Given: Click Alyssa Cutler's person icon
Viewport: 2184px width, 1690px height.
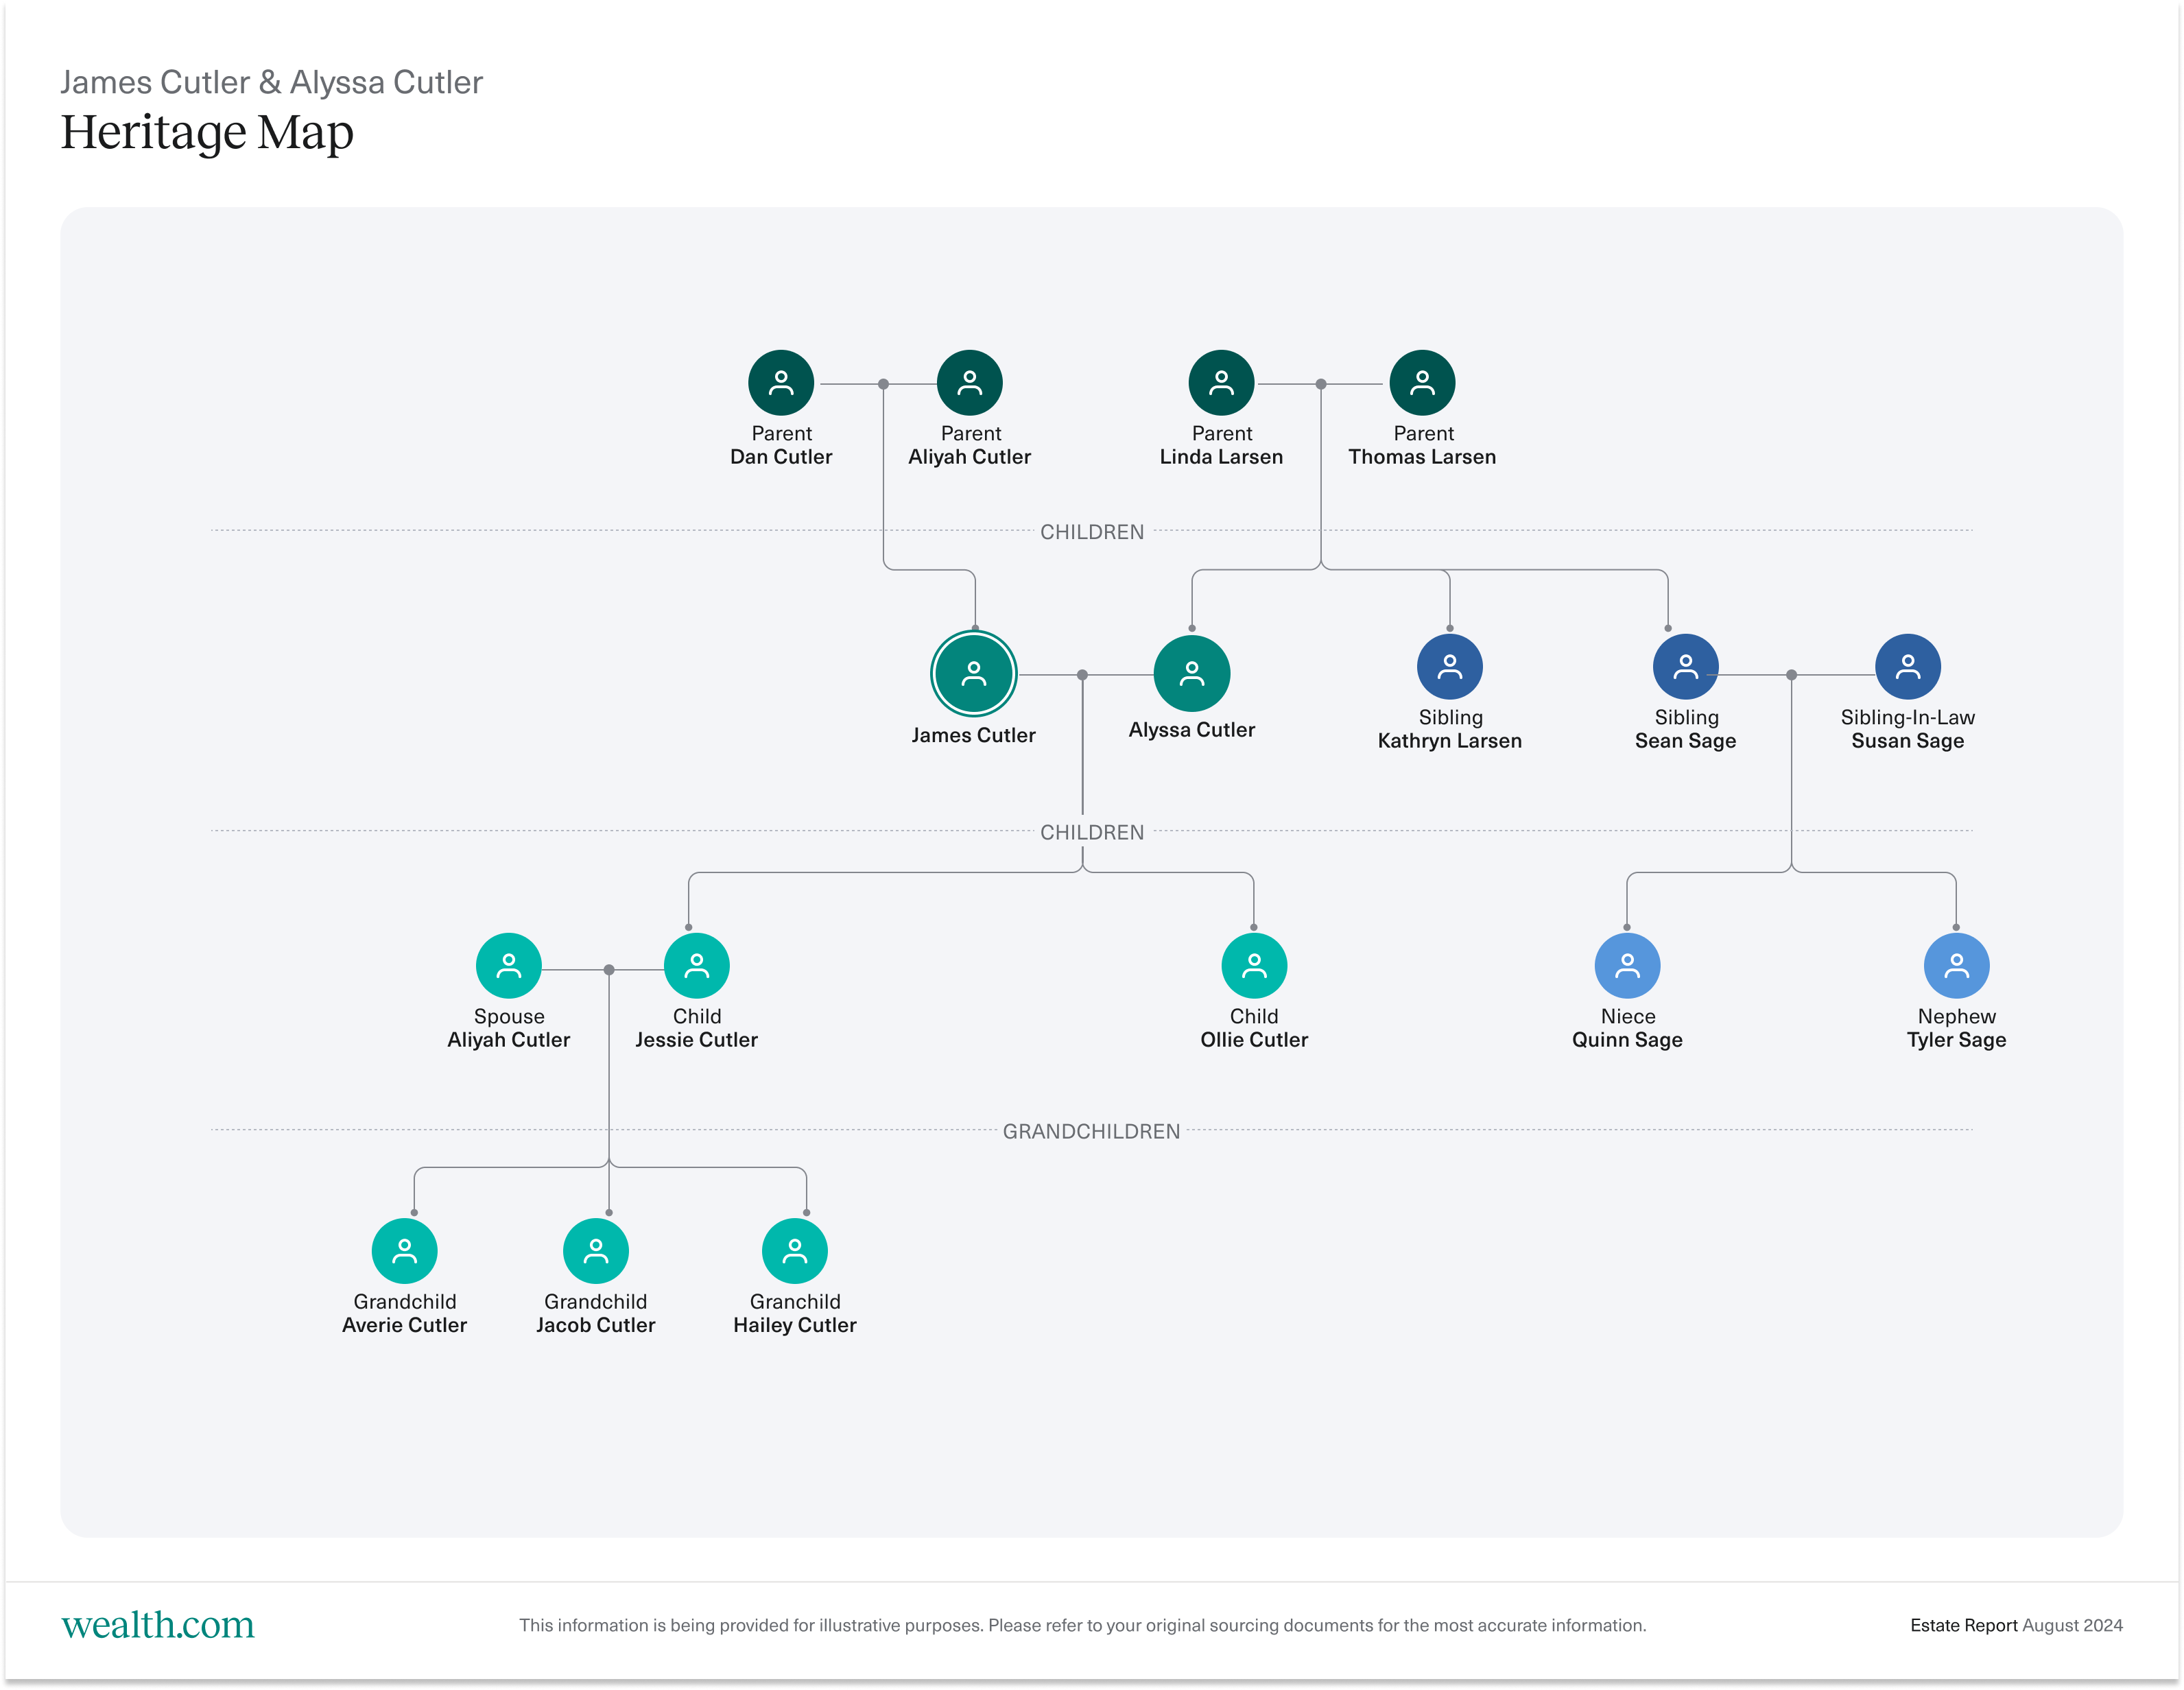Looking at the screenshot, I should pos(1191,673).
